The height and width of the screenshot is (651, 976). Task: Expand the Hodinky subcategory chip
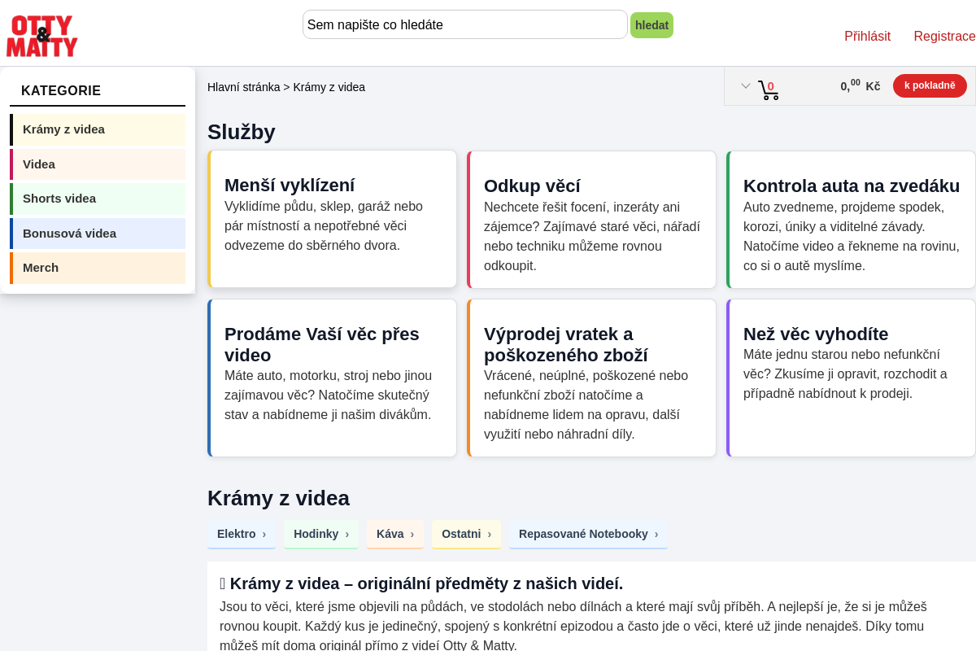[x=321, y=535]
